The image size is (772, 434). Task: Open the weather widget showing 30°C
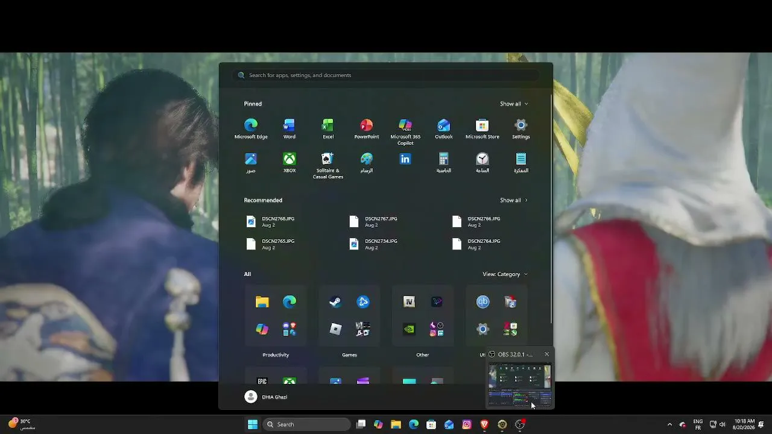22,424
